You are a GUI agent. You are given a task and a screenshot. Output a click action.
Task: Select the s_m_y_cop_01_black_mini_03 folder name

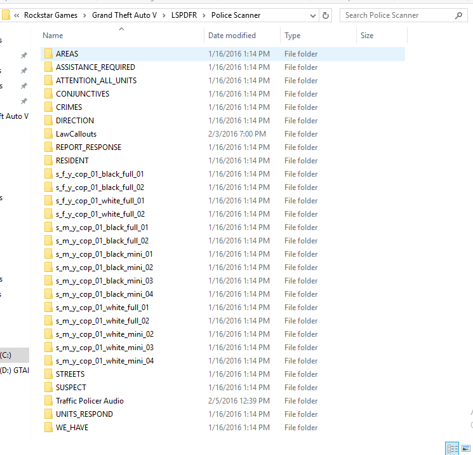click(x=104, y=281)
